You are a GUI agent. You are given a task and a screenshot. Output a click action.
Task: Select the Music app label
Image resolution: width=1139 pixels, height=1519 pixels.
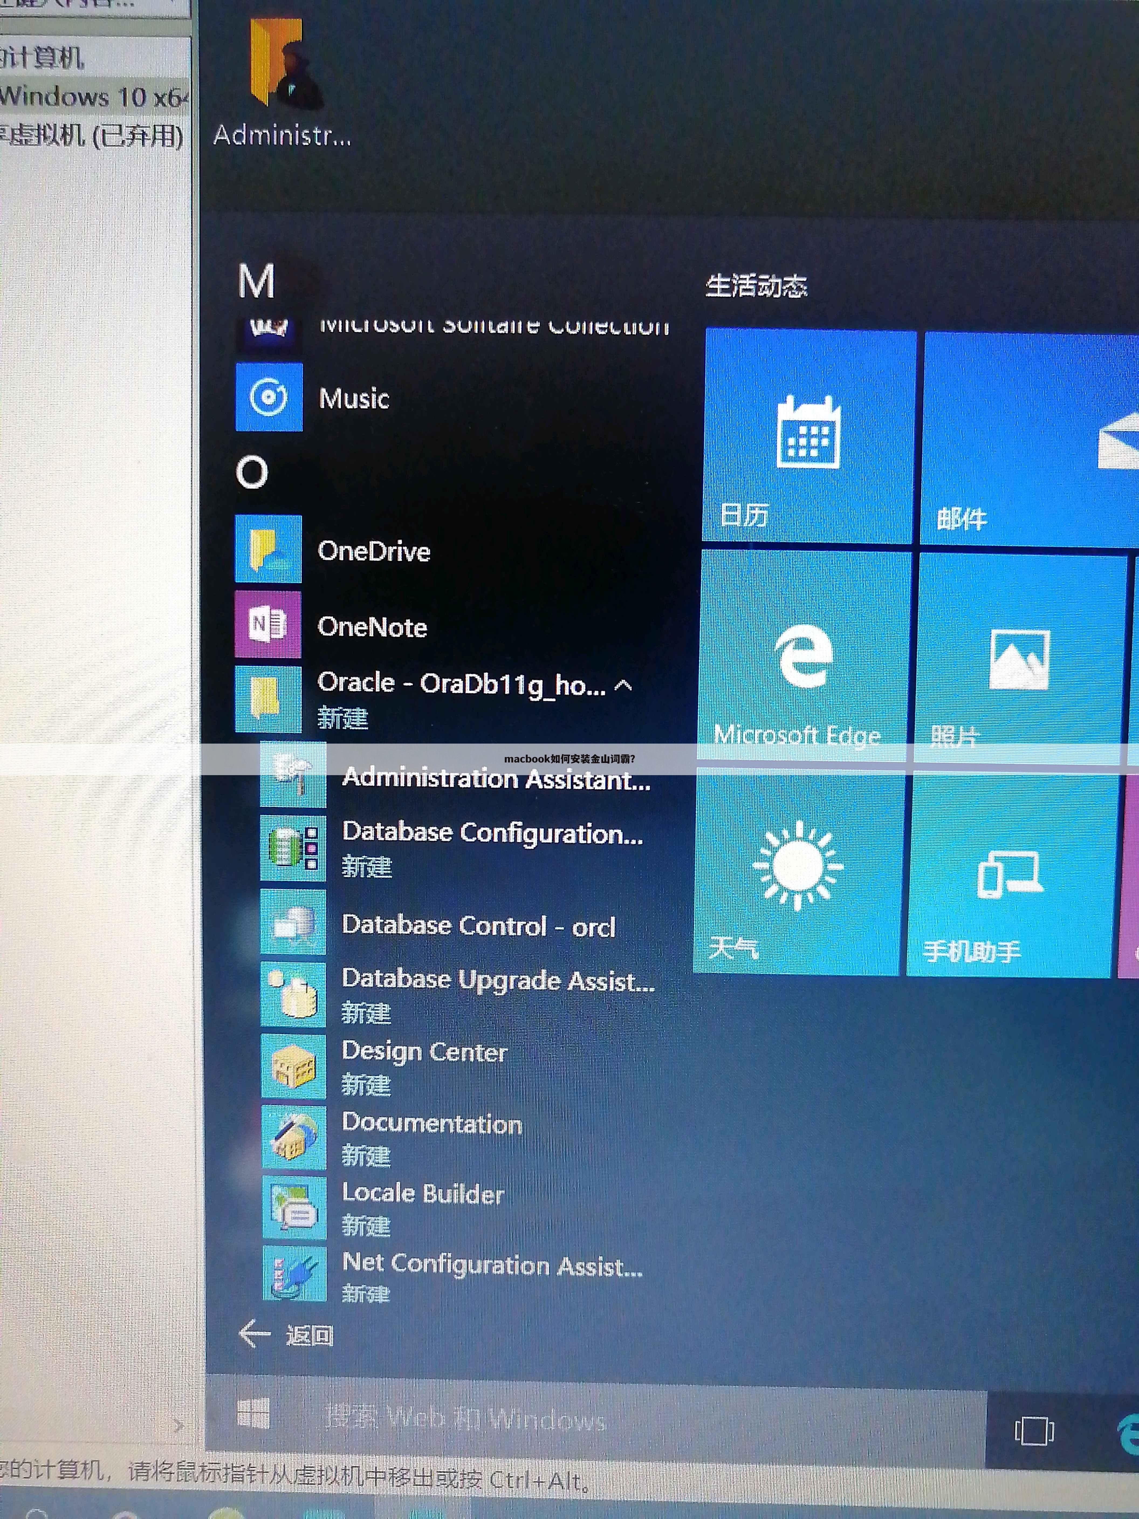(x=354, y=399)
